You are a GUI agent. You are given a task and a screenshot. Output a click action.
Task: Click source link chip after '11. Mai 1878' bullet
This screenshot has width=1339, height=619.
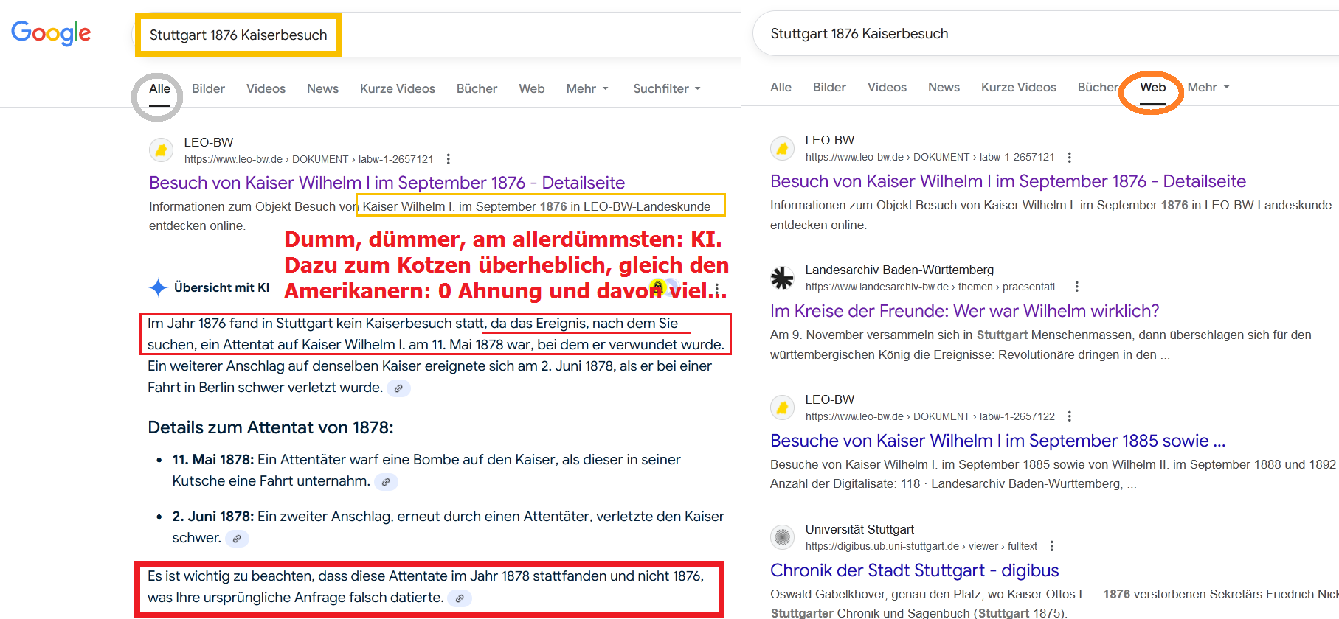[386, 482]
